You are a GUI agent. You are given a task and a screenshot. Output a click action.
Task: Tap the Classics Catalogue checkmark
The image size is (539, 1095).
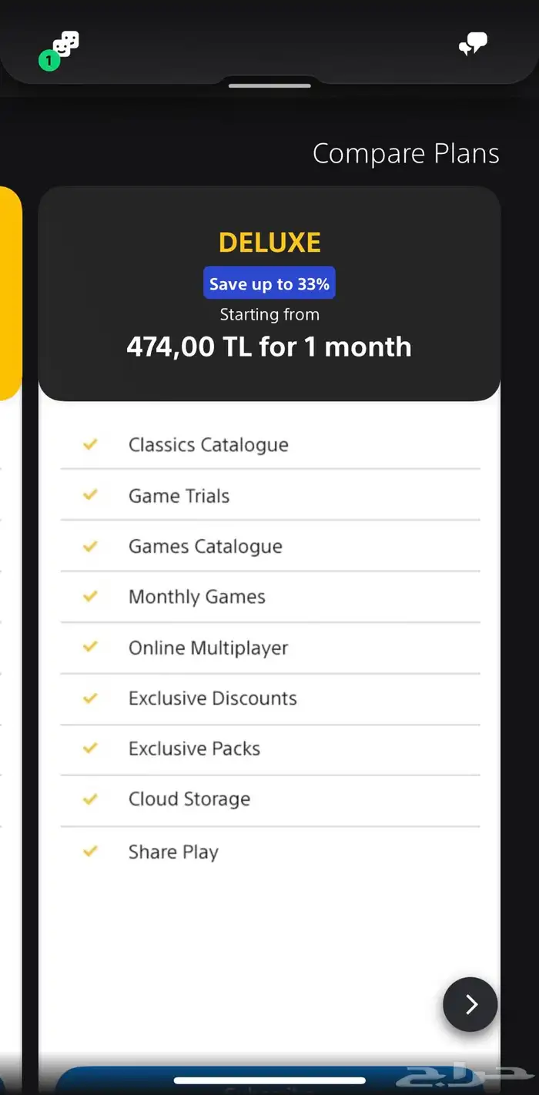(90, 444)
